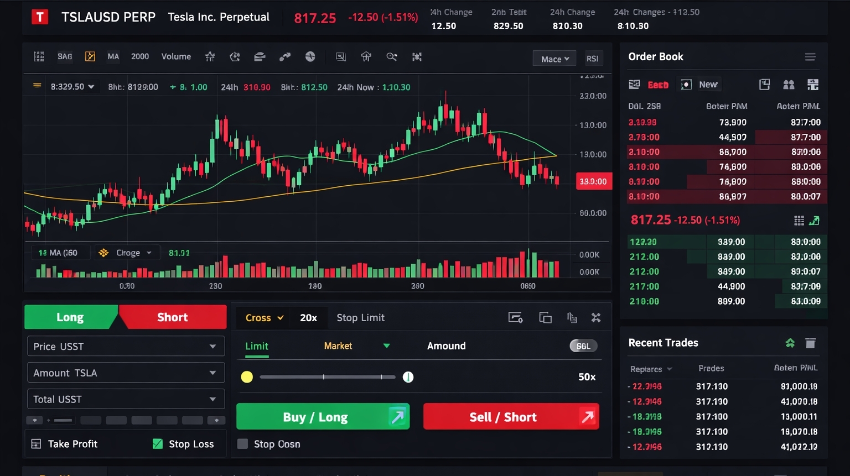Expand the Mace dropdown
Image resolution: width=850 pixels, height=476 pixels.
[x=554, y=59]
